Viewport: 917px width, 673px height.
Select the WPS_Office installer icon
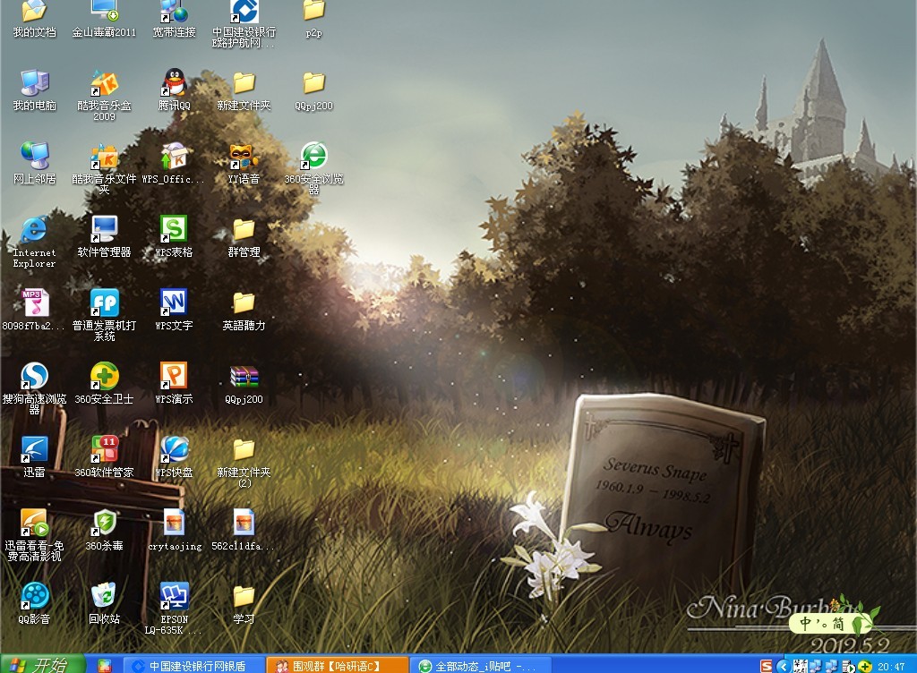[175, 164]
